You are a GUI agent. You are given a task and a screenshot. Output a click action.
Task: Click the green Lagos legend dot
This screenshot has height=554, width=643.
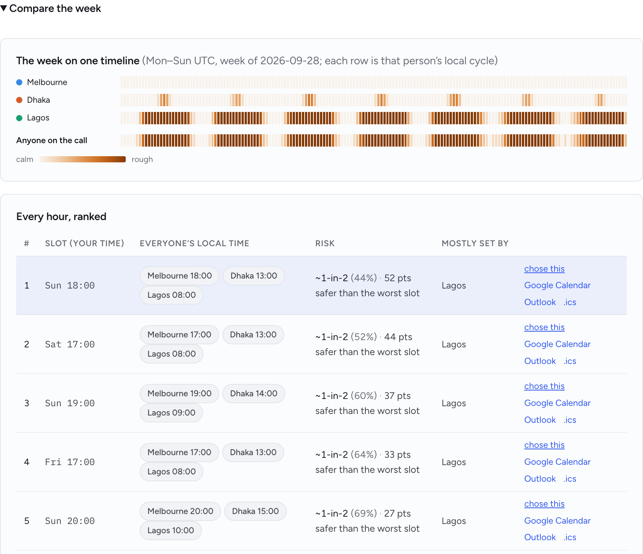click(19, 118)
